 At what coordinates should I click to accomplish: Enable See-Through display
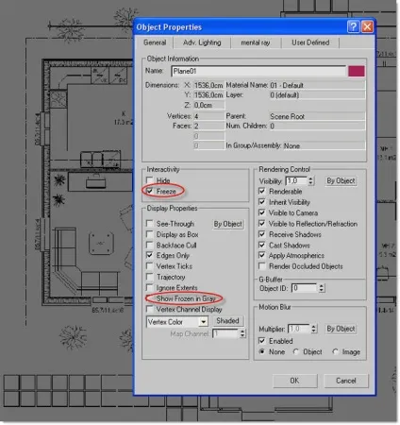click(x=150, y=224)
